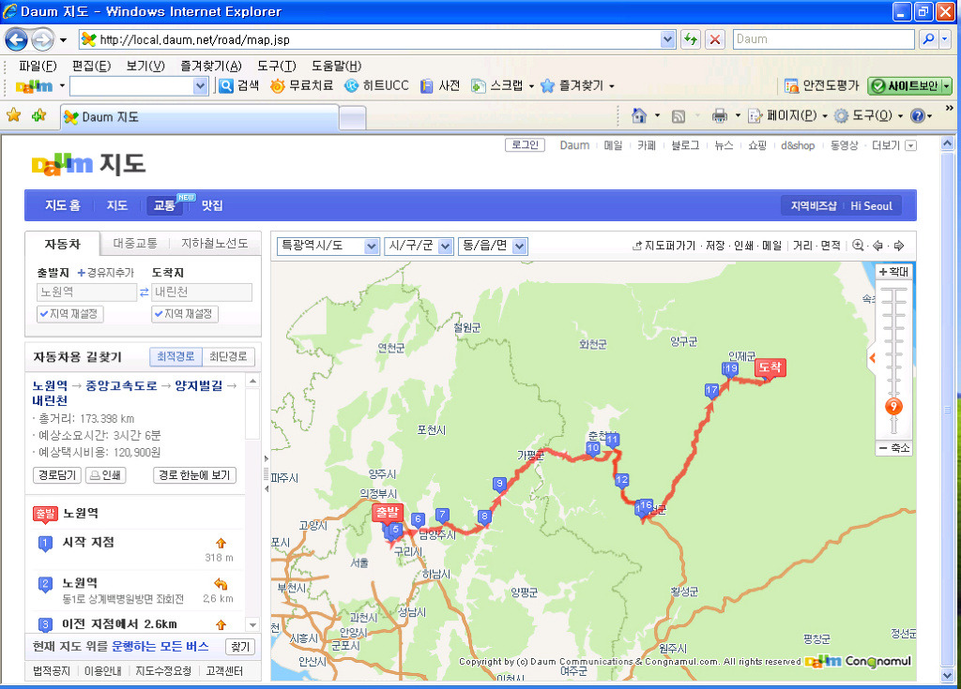This screenshot has width=961, height=689.
Task: Click the RSS feeds icon
Action: point(679,115)
